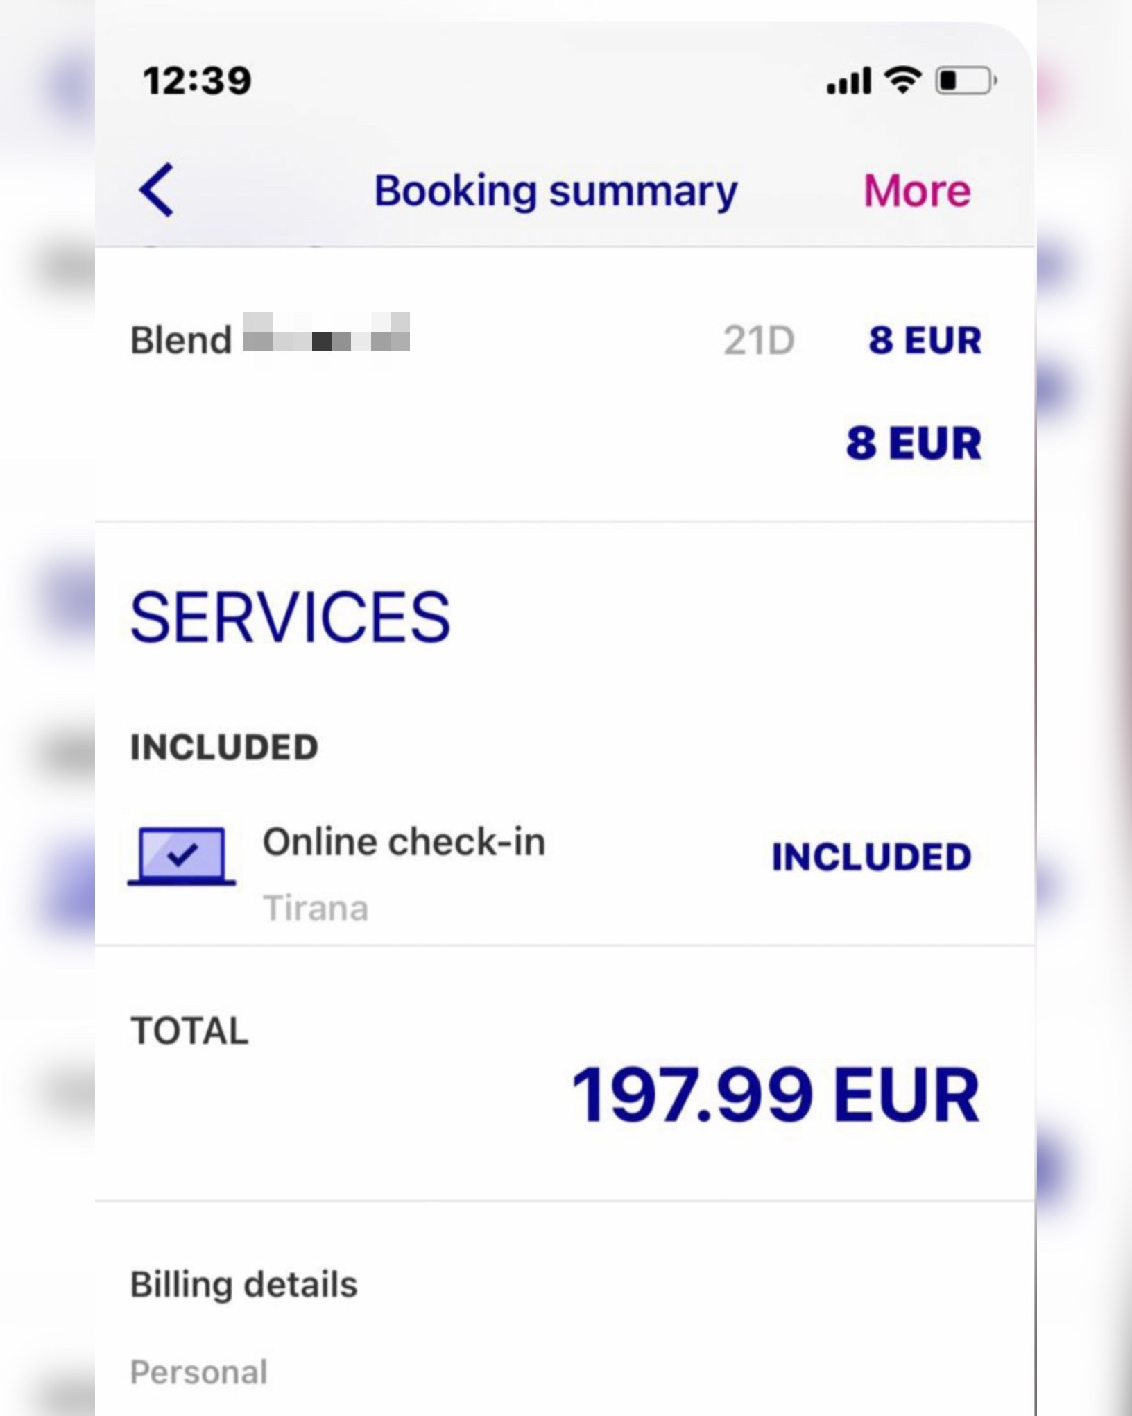Tap the Wi-Fi status icon
Screen dimensions: 1132x1416
pos(902,81)
